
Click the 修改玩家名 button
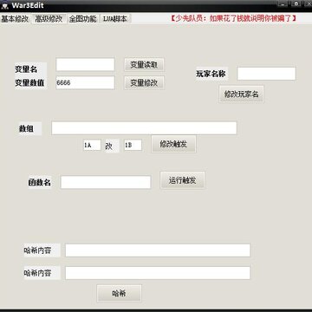click(x=241, y=94)
